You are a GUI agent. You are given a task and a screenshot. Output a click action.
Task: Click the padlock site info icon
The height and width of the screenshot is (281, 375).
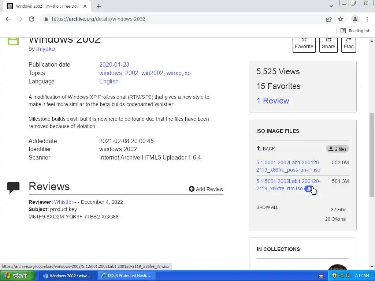46,19
